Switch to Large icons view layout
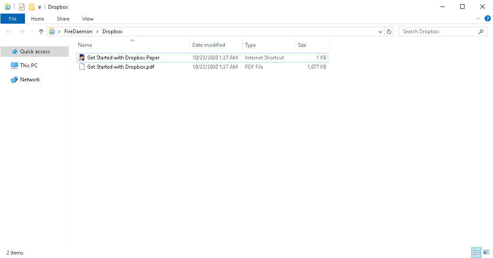Screen dimensions: 493x258 [x=486, y=252]
